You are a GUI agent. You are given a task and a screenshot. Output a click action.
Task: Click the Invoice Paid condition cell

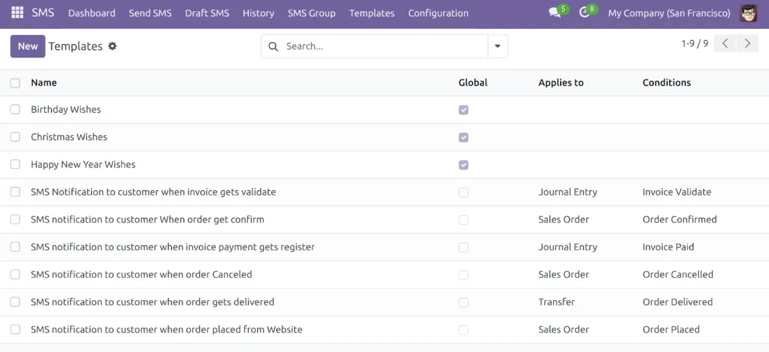pos(668,247)
